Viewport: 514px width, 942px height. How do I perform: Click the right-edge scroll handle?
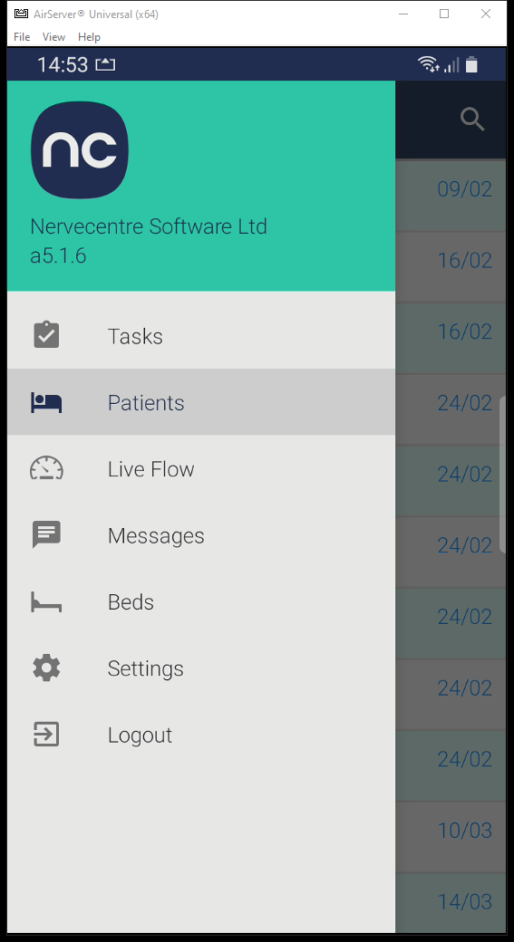point(502,475)
